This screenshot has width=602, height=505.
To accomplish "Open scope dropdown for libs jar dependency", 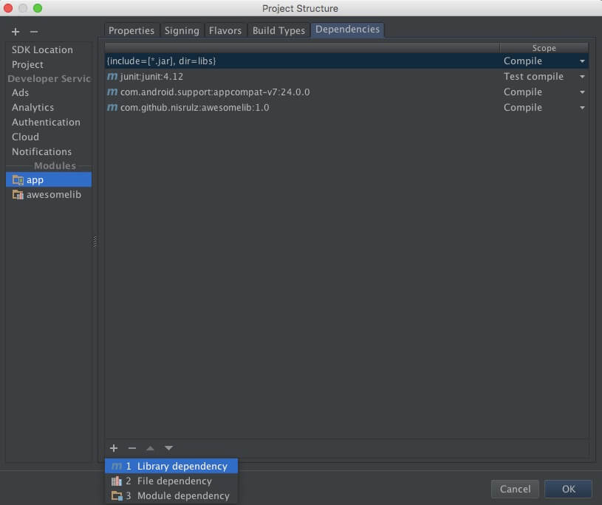I will [582, 61].
